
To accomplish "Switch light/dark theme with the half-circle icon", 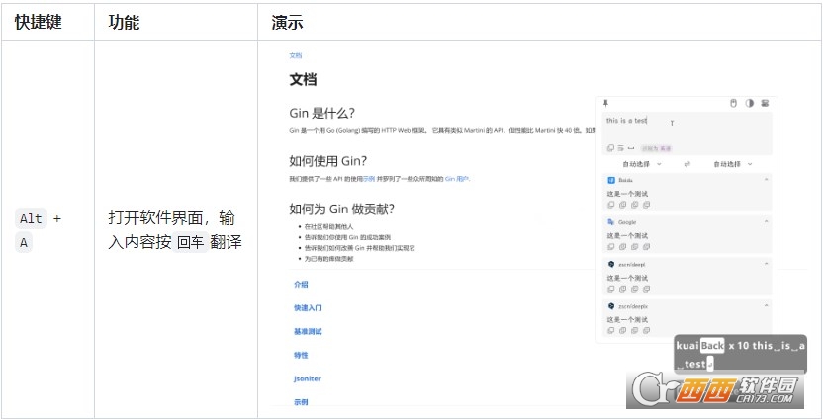I will tap(750, 103).
